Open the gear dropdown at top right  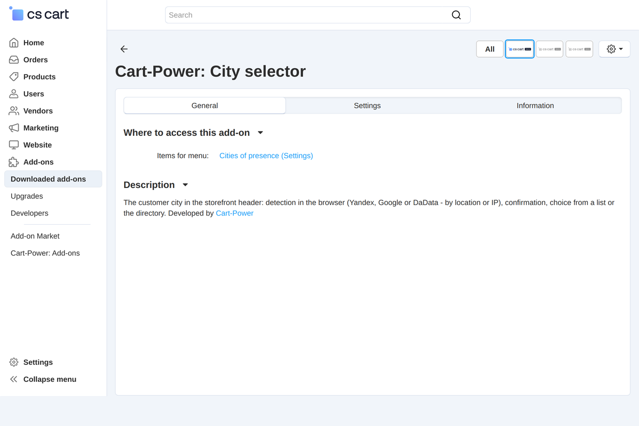point(615,49)
